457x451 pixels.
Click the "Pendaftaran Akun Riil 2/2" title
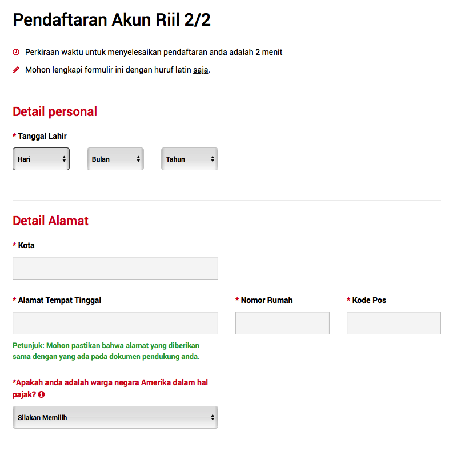(112, 20)
